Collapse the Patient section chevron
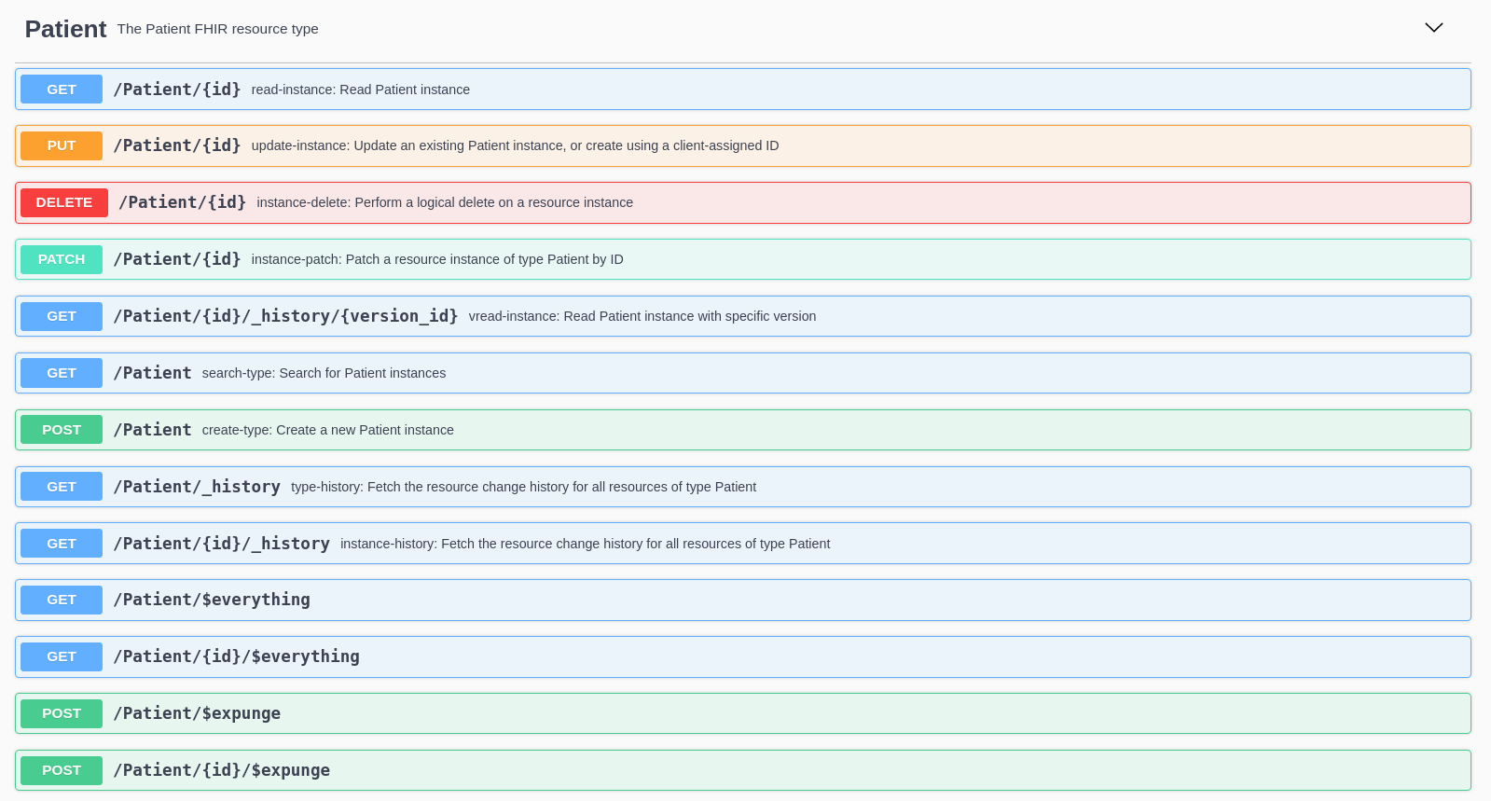Viewport: 1491px width, 801px height. click(1433, 28)
